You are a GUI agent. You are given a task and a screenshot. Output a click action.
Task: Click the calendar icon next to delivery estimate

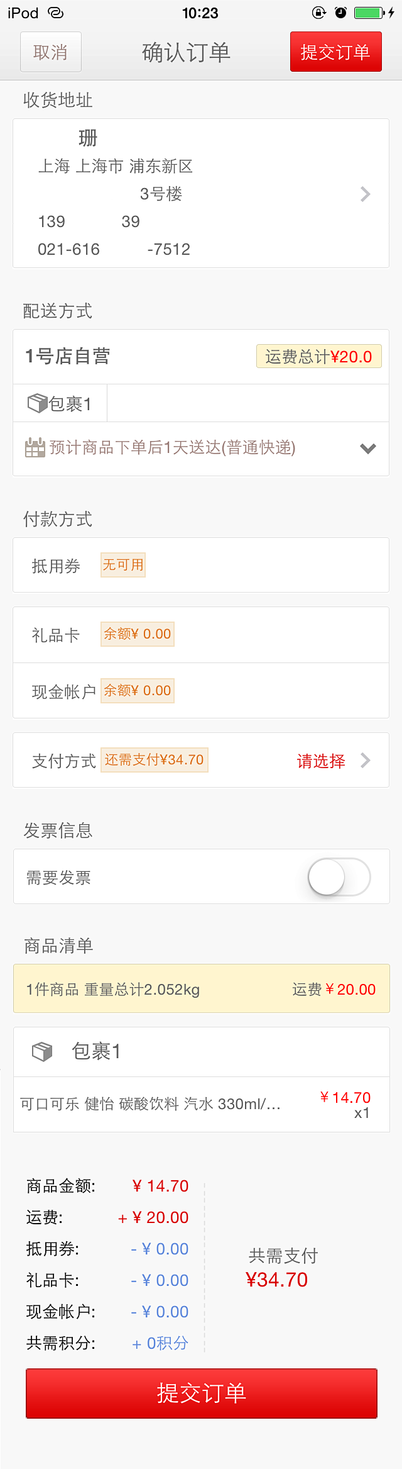coord(35,447)
